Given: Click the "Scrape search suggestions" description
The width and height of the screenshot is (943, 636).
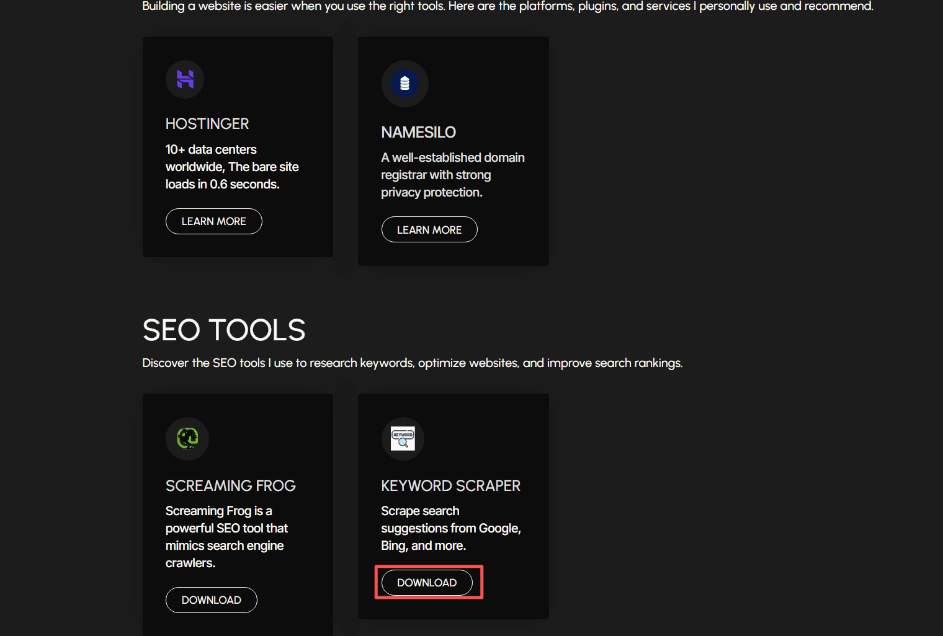Looking at the screenshot, I should [451, 528].
